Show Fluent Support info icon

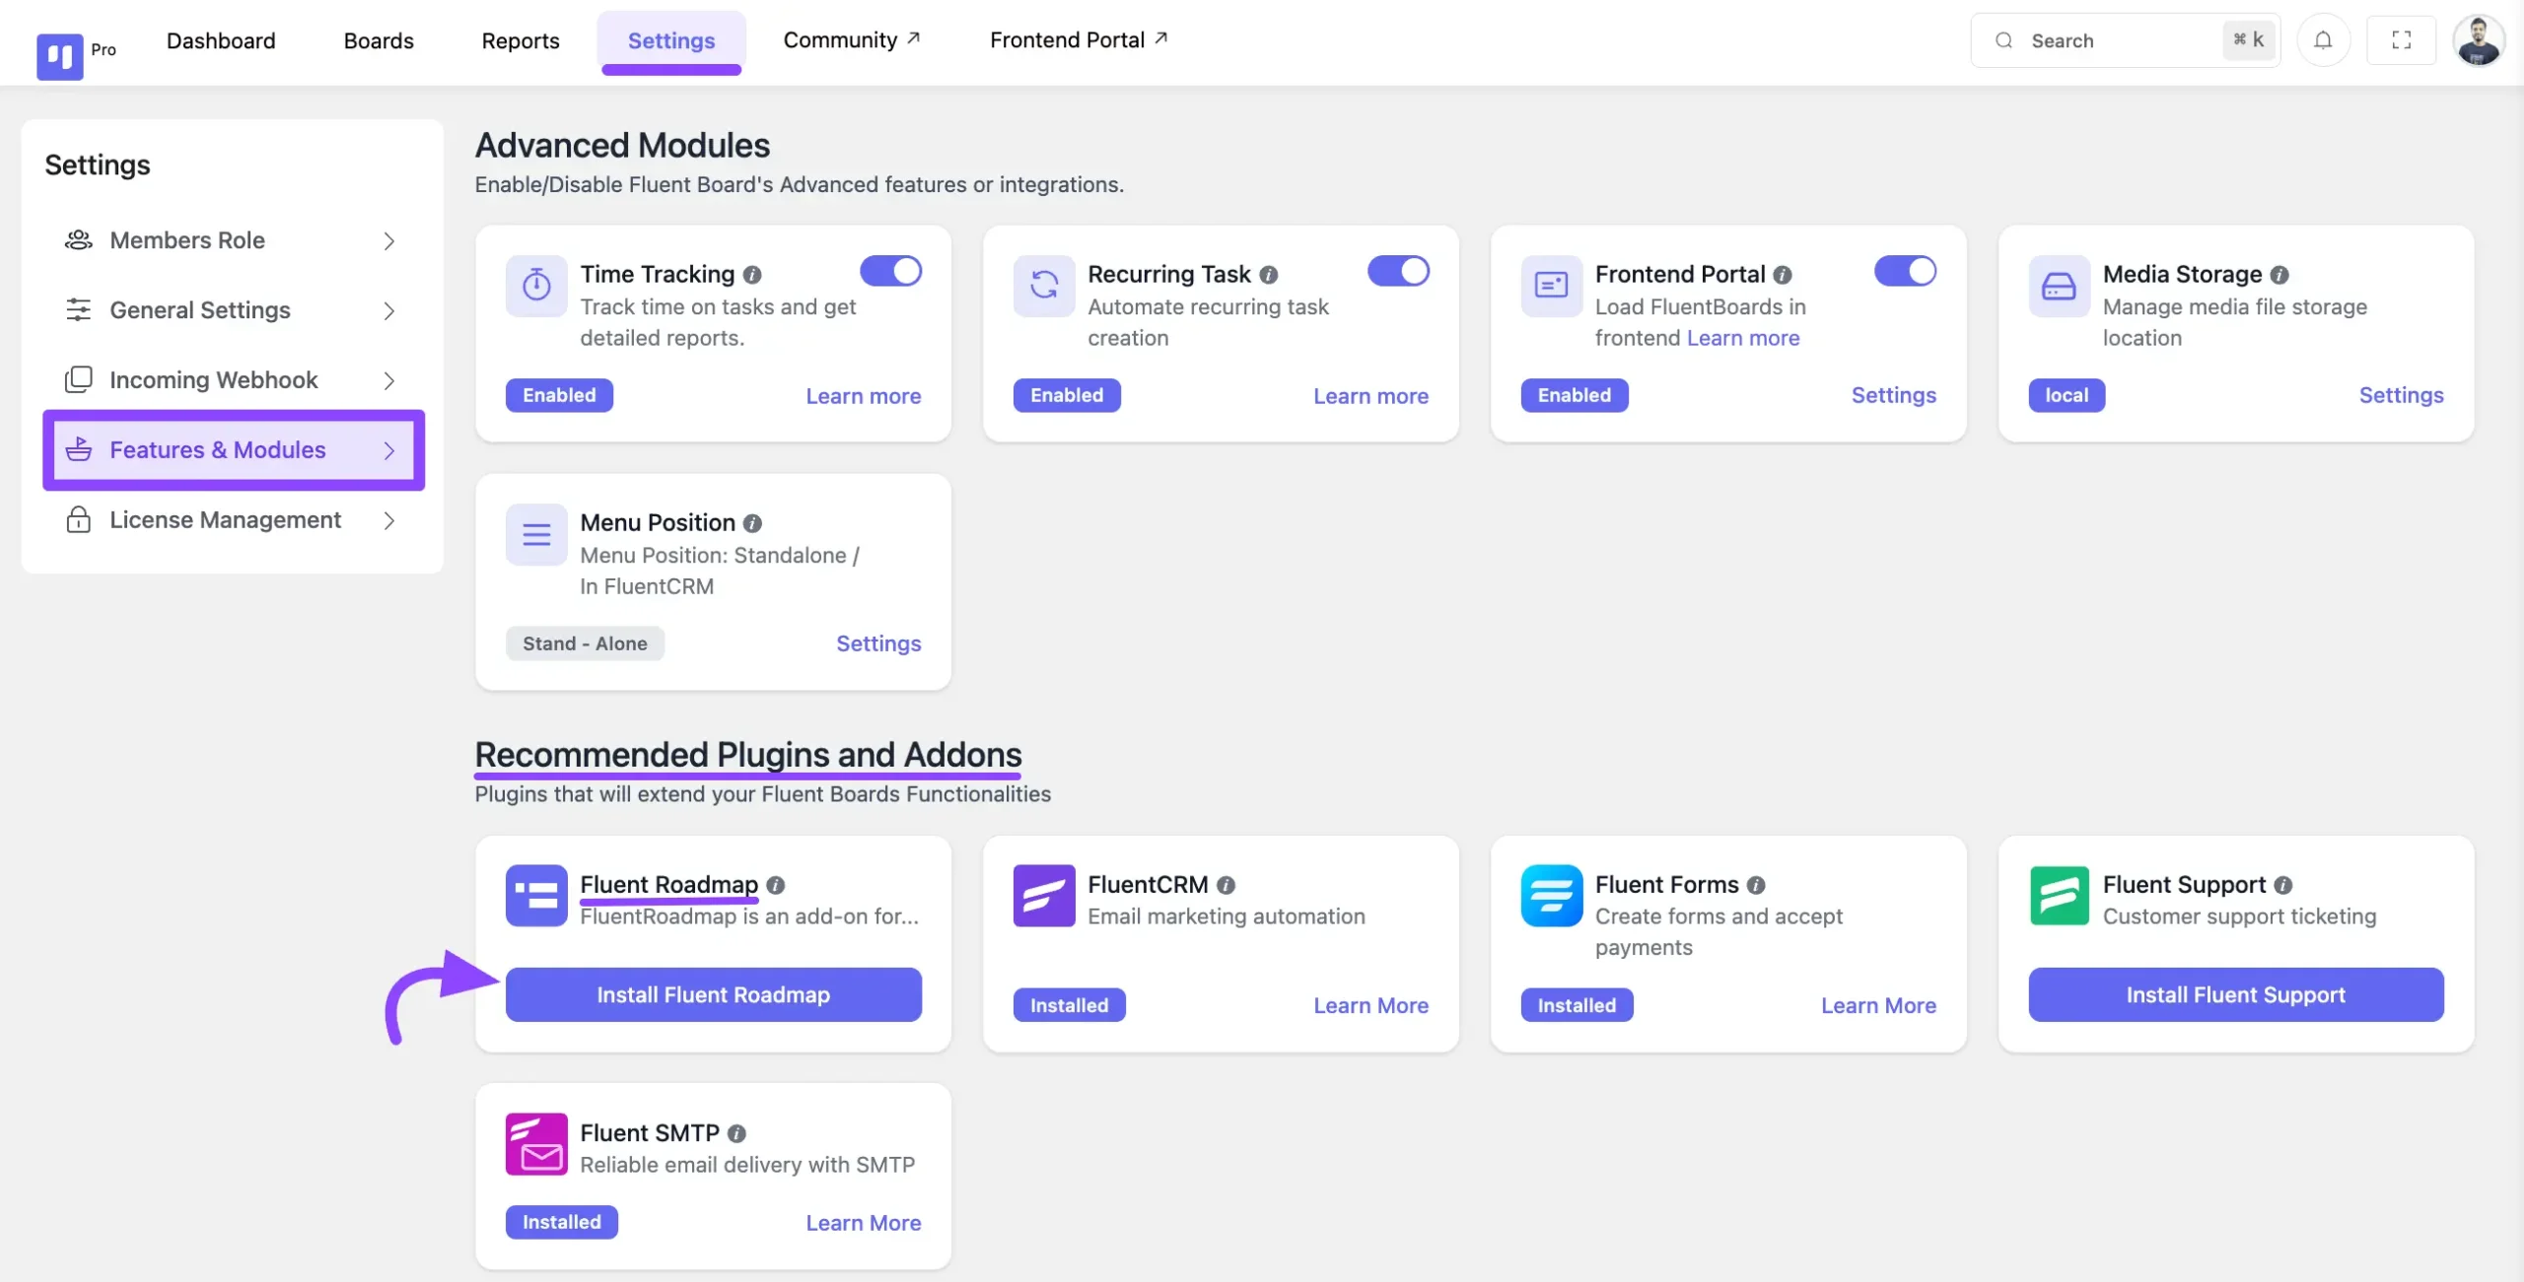point(2283,885)
